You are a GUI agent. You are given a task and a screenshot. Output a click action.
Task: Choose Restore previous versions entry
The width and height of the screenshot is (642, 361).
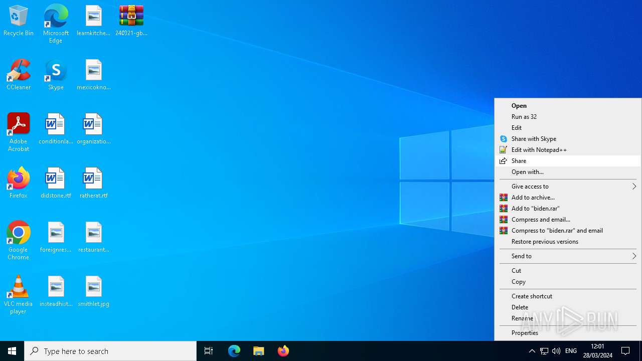[x=568, y=242]
